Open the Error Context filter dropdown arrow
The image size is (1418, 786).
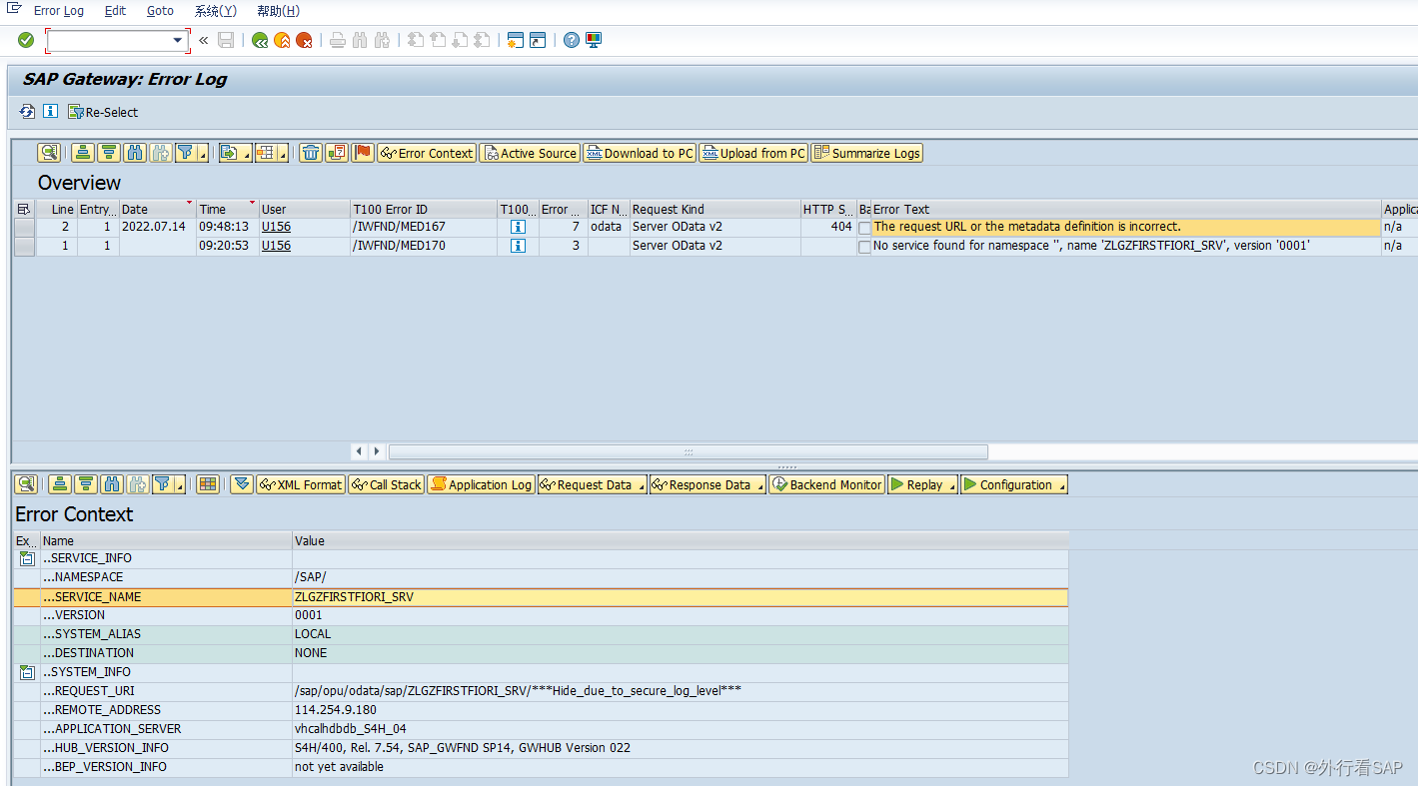pyautogui.click(x=180, y=485)
